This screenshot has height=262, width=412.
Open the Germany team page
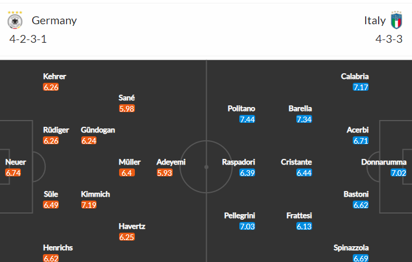coord(54,20)
